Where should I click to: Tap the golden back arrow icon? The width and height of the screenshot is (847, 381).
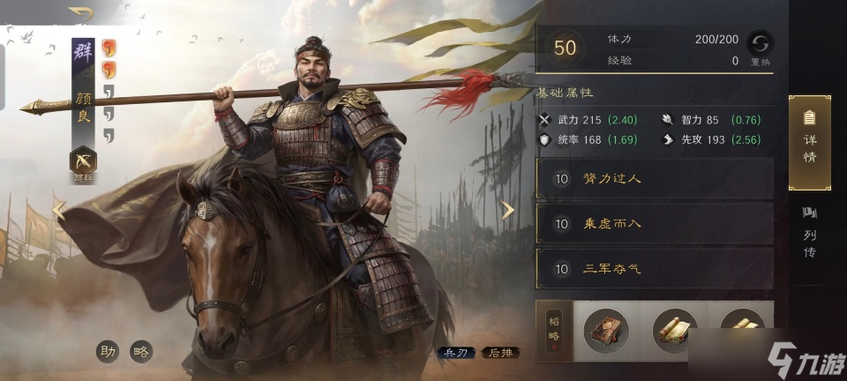point(81,13)
